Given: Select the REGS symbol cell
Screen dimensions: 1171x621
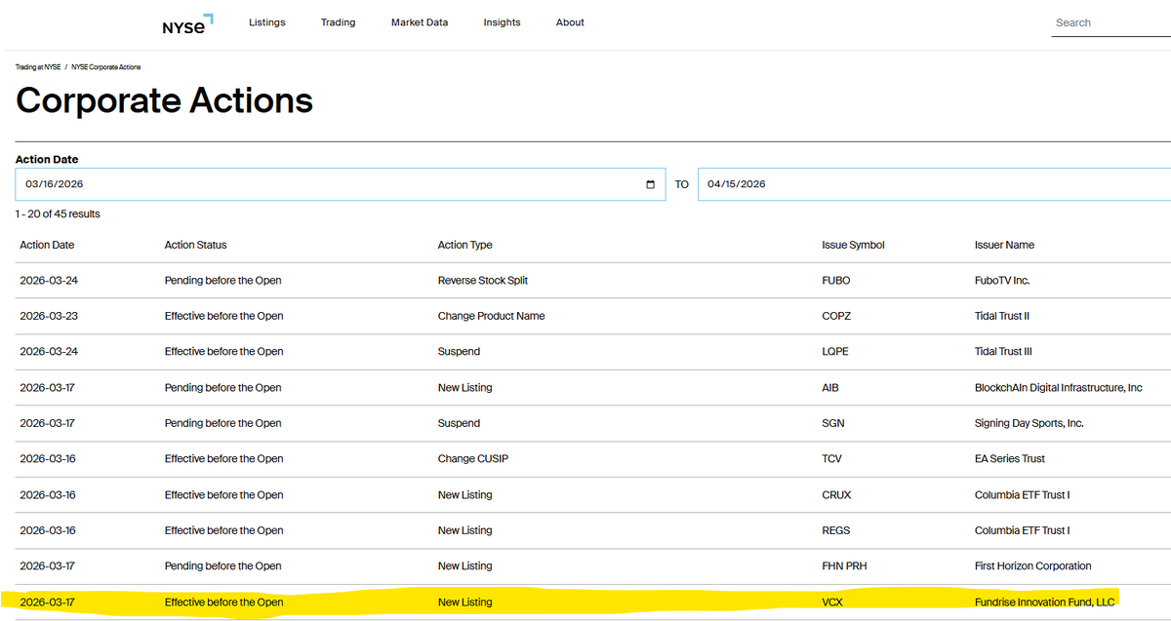Looking at the screenshot, I should tap(835, 530).
